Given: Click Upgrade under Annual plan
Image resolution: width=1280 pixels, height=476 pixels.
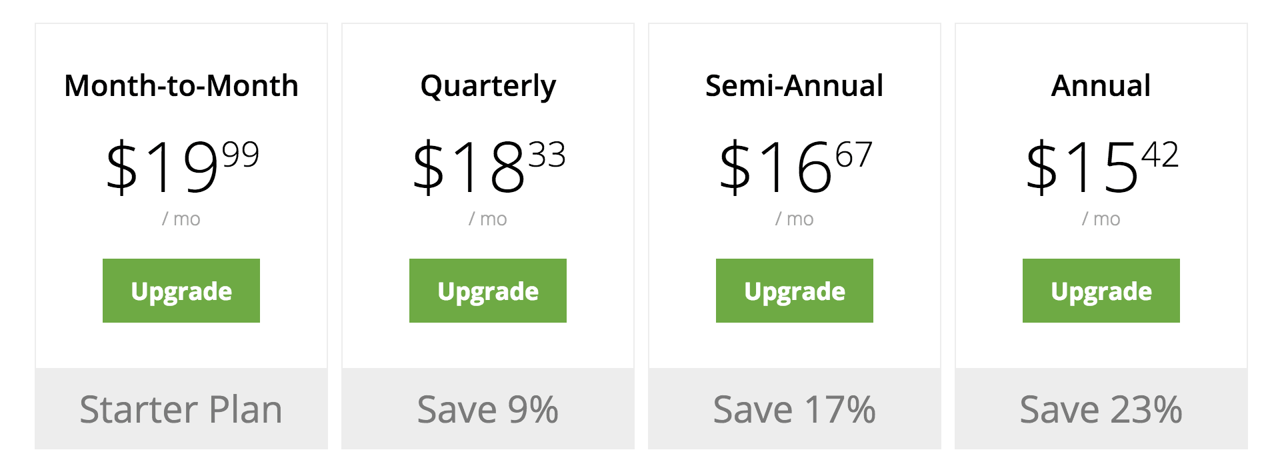Looking at the screenshot, I should click(x=1101, y=291).
